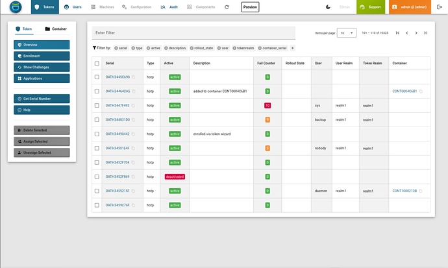Copy container serial CONT0004C6B1 via copy icon
Screen dimensions: 448x268
tap(421, 91)
